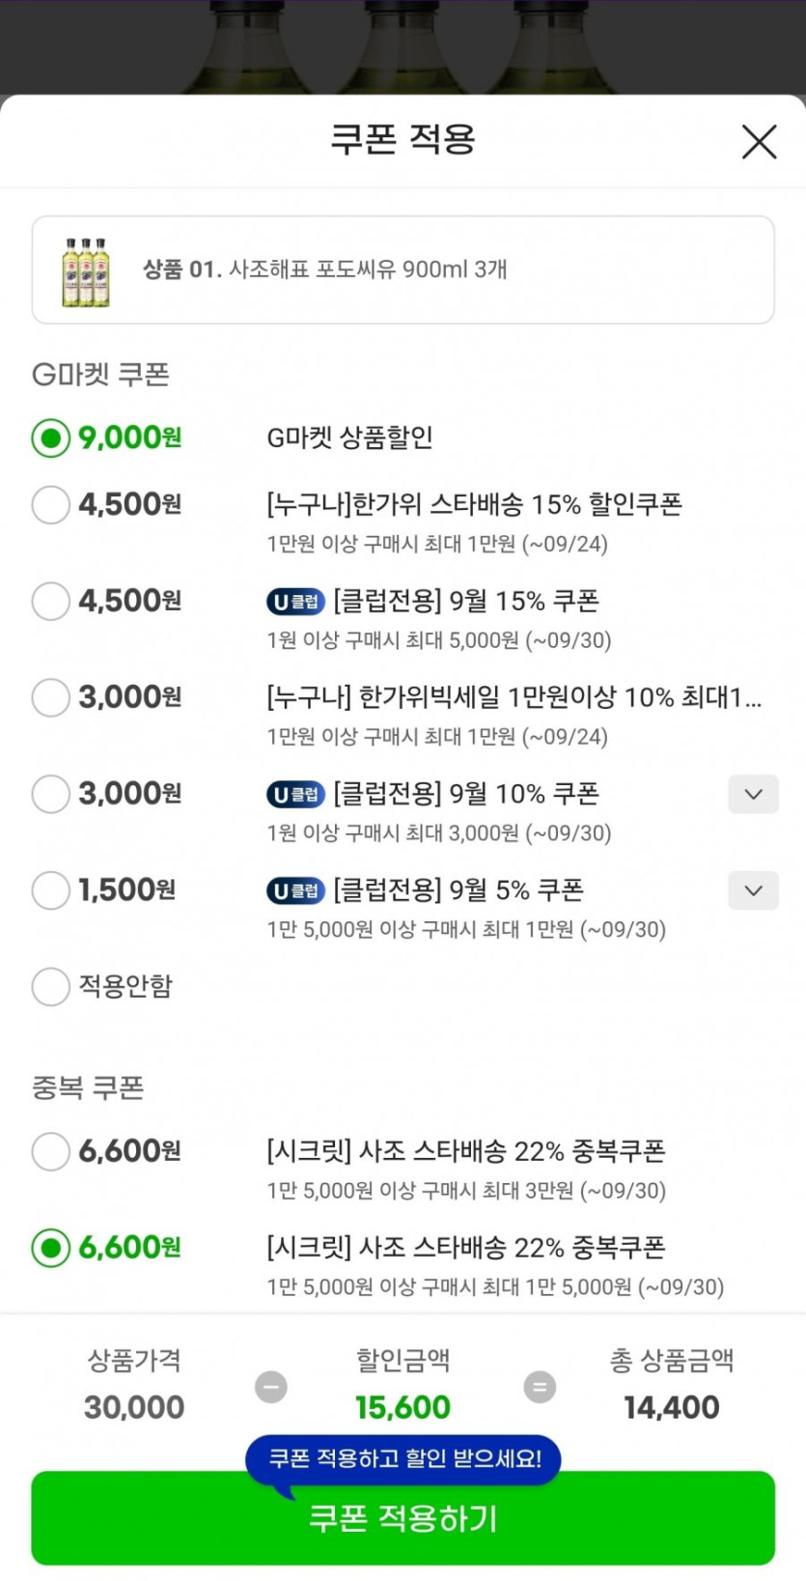The height and width of the screenshot is (1581, 806).
Task: Expand the 9월 5% 쿠폰 dropdown arrow
Action: coord(753,890)
